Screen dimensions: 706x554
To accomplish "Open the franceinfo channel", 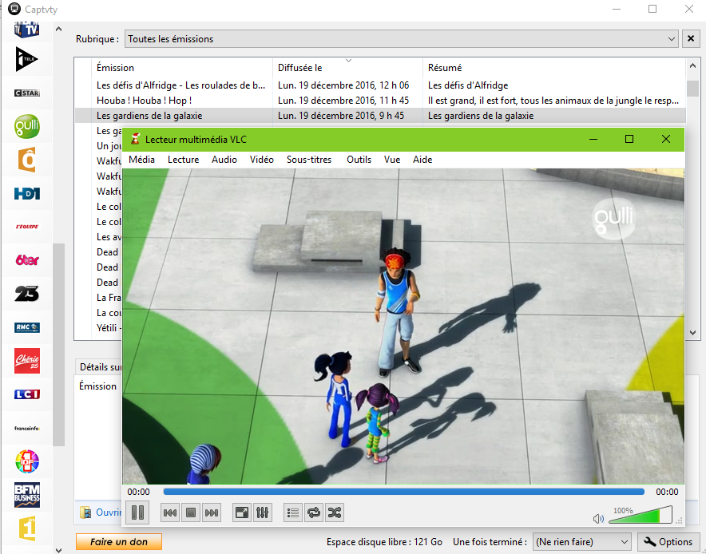I will (27, 428).
